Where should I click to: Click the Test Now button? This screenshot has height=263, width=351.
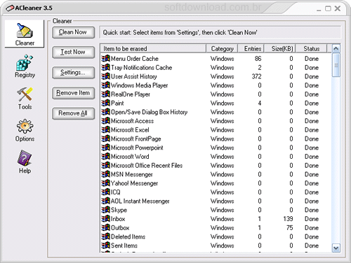click(73, 52)
